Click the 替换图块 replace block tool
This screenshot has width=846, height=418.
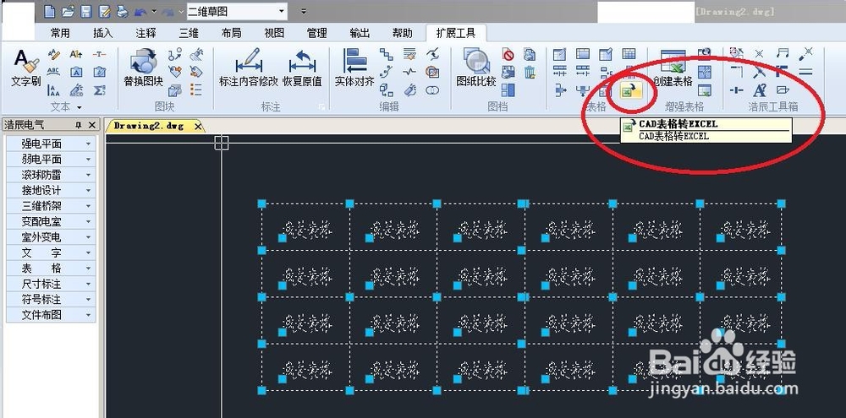tap(143, 68)
